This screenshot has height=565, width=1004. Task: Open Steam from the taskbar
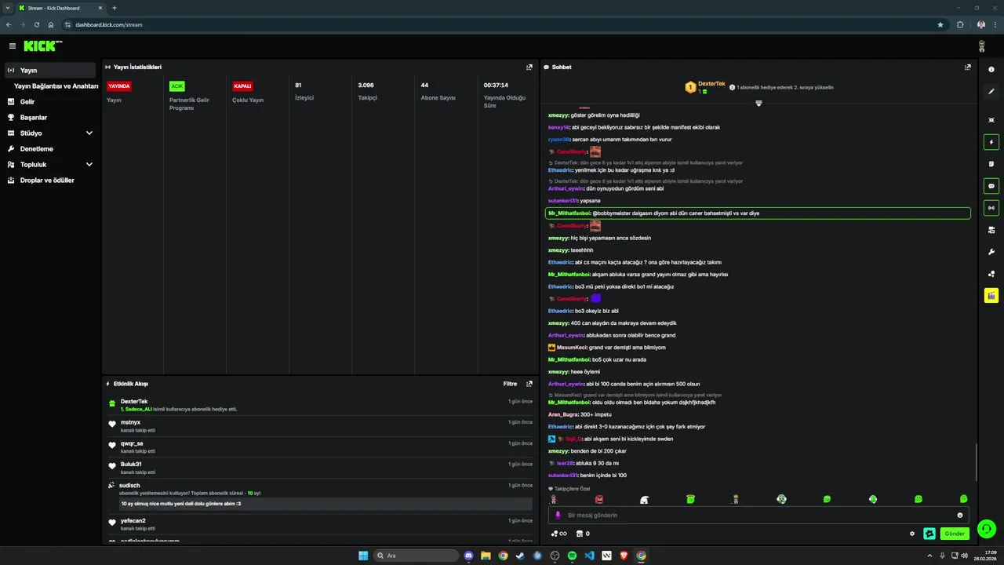click(x=520, y=556)
